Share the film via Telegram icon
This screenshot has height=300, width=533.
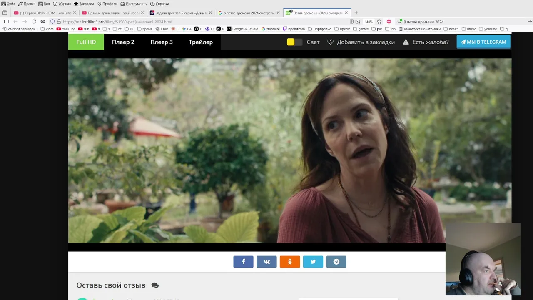336,262
